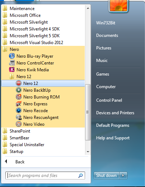Collapse the Nero 12 subfolder
Image resolution: width=145 pixels, height=187 pixels.
[x=43, y=77]
